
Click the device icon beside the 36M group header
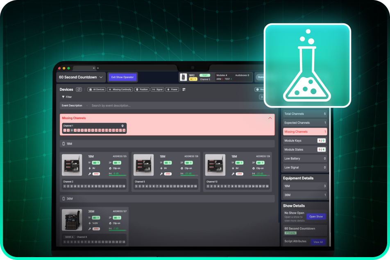63,199
